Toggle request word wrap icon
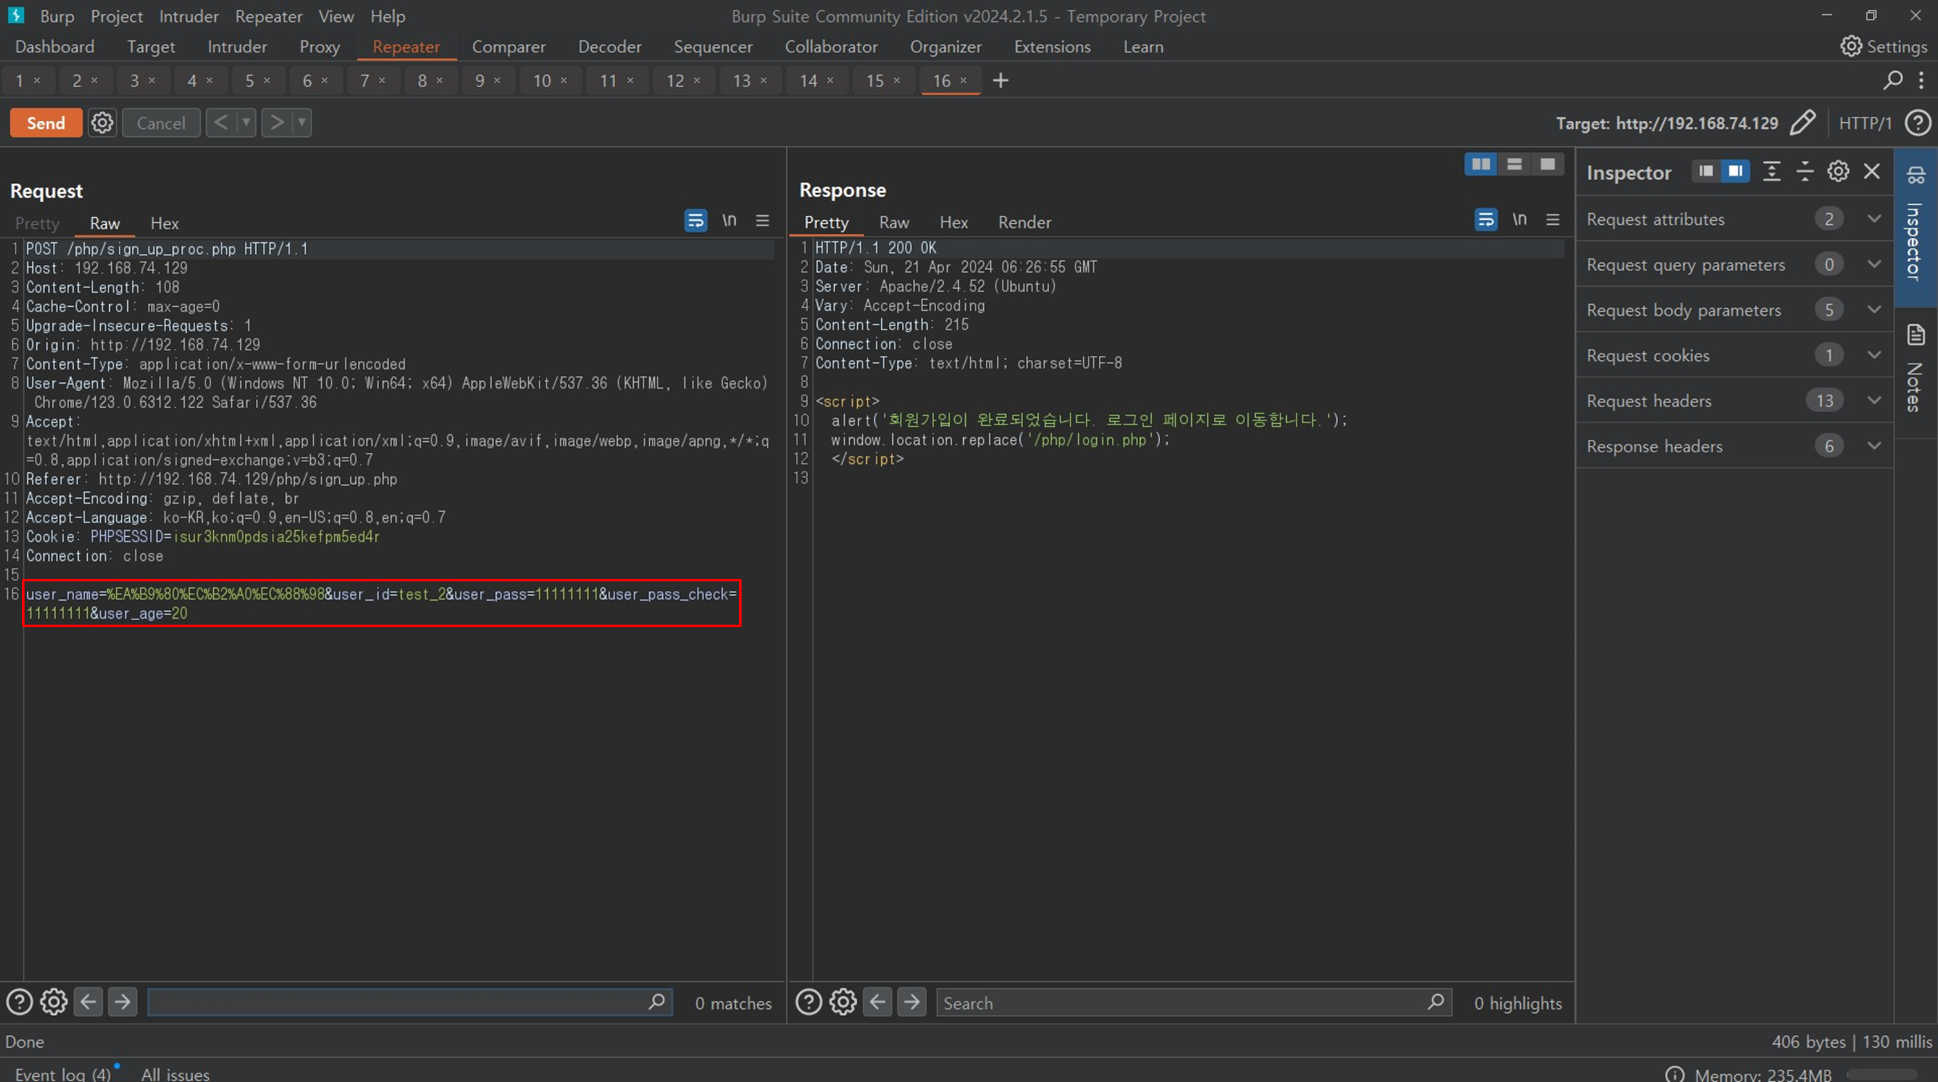1938x1082 pixels. (x=695, y=220)
